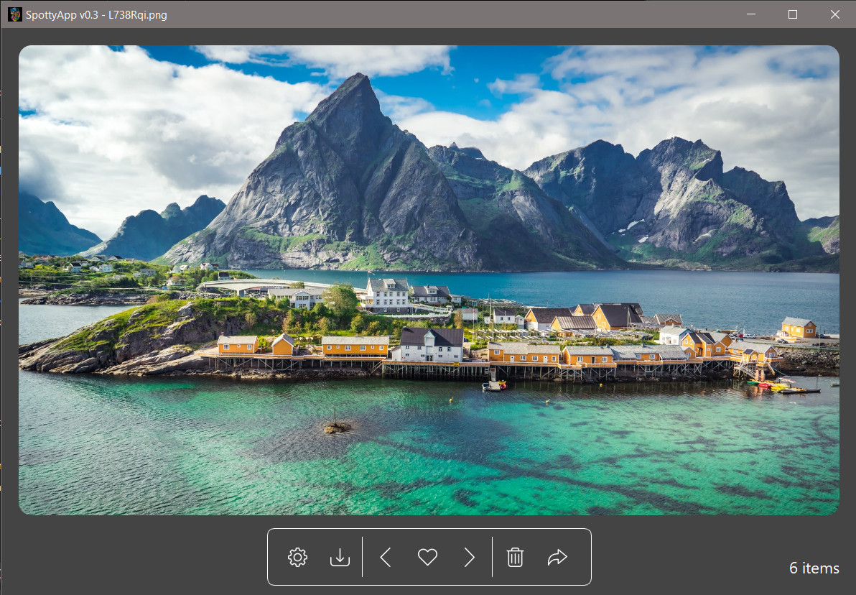This screenshot has width=856, height=595.
Task: Minimize the SpottyApp window
Action: point(751,14)
